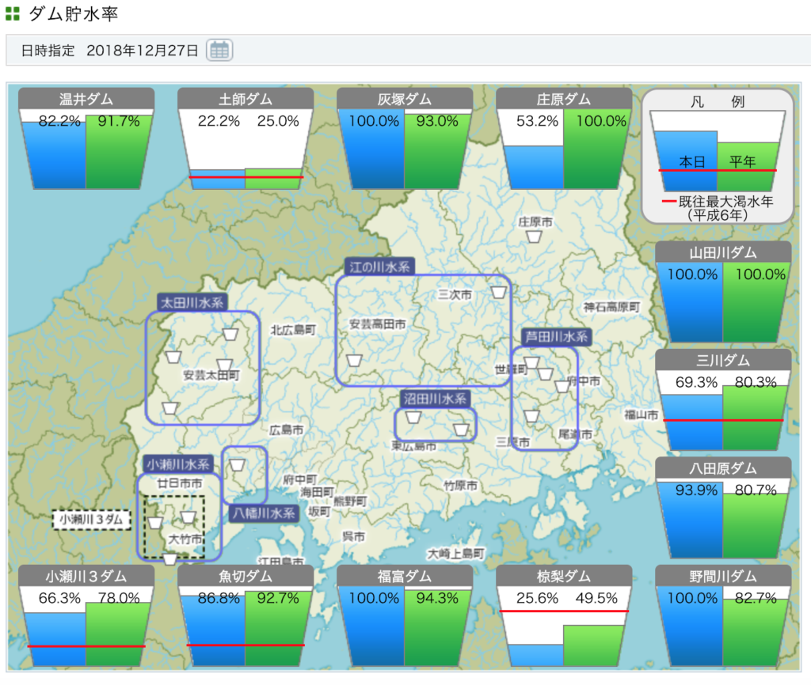This screenshot has height=685, width=811.
Task: Click the dam marker inside 八幡川水系 box
Action: (237, 464)
